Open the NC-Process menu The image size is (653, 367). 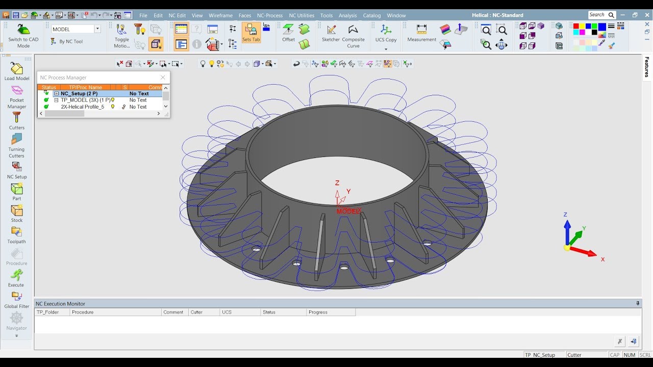click(269, 15)
